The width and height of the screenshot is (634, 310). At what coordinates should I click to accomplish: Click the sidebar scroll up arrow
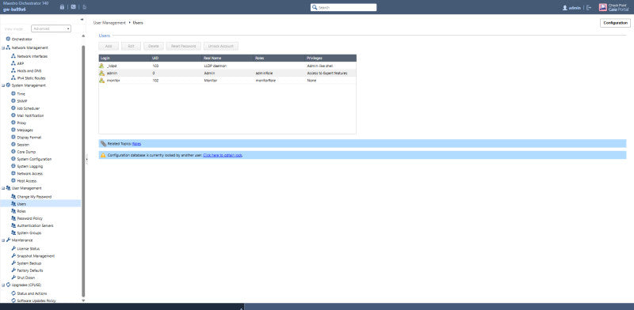pyautogui.click(x=83, y=36)
